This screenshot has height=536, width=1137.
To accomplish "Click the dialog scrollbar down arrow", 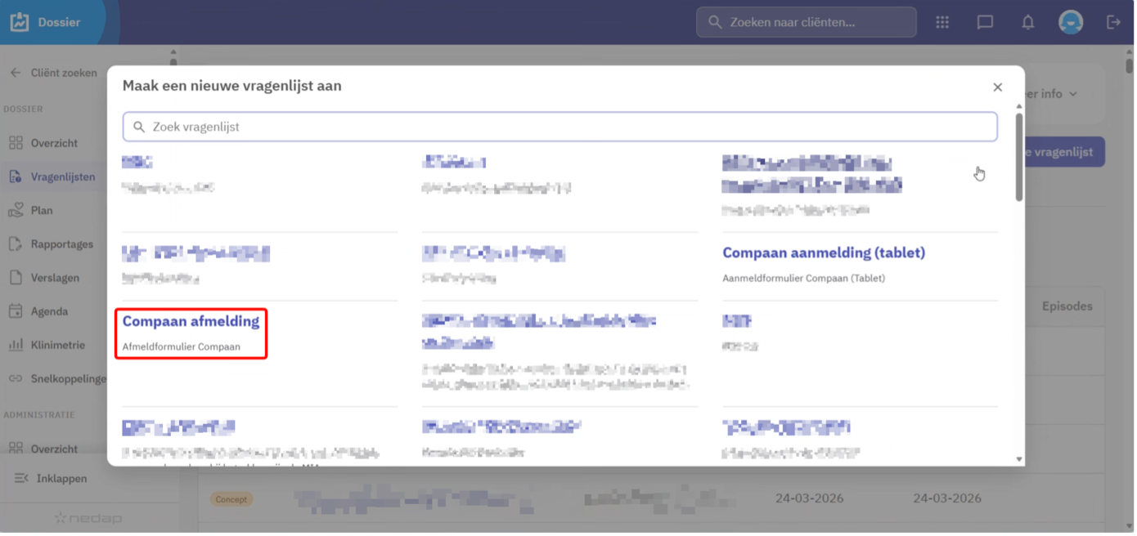I will pos(1019,459).
